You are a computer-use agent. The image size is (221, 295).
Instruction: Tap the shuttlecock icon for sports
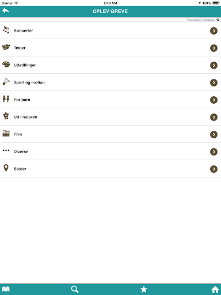click(6, 81)
